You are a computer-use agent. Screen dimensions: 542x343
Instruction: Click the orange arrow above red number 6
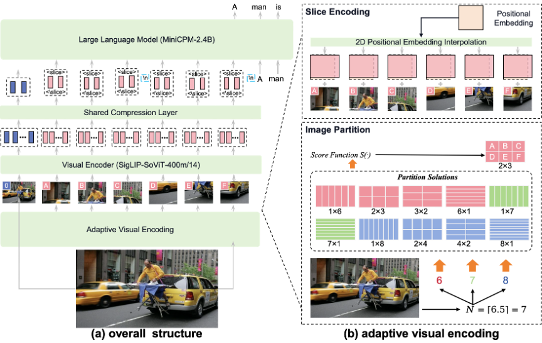pyautogui.click(x=438, y=264)
